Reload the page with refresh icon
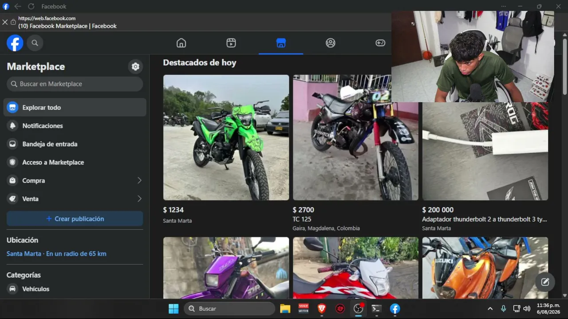568x319 pixels. 31,6
